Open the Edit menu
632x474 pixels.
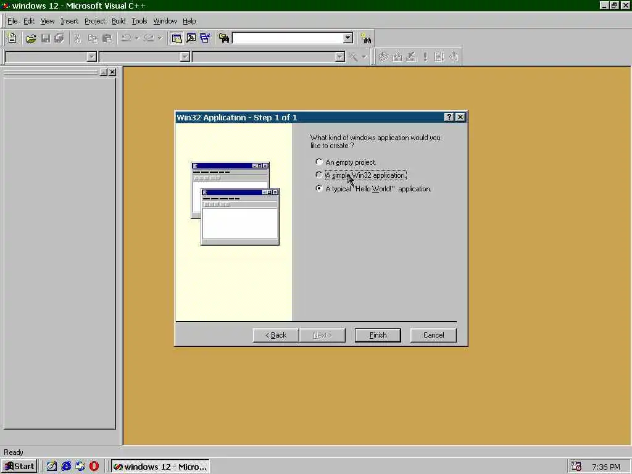tap(29, 21)
